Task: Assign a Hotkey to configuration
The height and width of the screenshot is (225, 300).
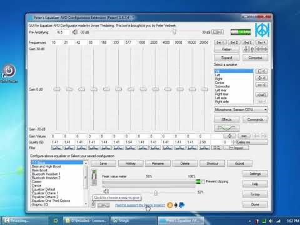Action: (131, 164)
